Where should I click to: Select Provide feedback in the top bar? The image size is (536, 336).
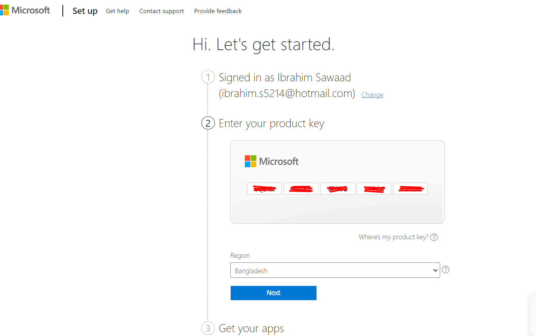click(x=218, y=11)
